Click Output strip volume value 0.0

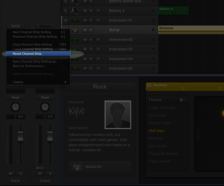click(x=50, y=117)
